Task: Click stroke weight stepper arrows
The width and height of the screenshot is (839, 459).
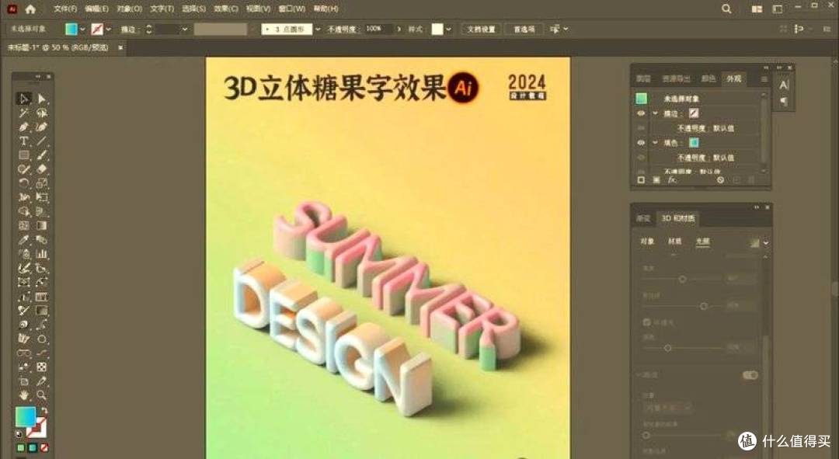Action: (148, 29)
